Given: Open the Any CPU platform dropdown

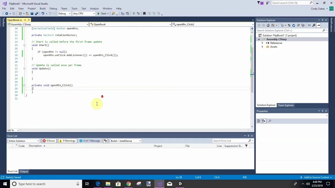Looking at the screenshot, I should coord(84,14).
